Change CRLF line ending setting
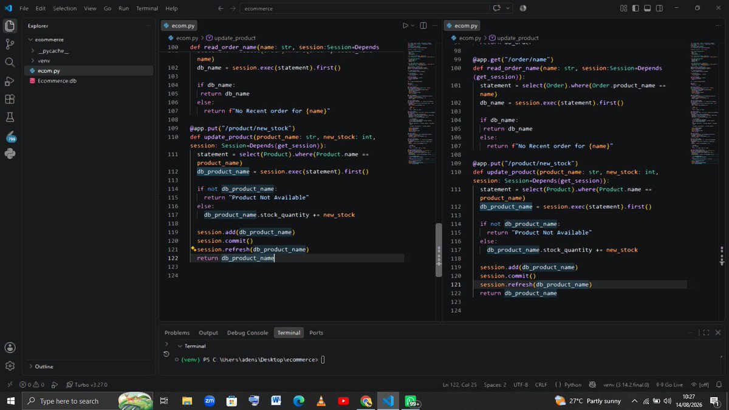The width and height of the screenshot is (729, 410). (x=541, y=384)
